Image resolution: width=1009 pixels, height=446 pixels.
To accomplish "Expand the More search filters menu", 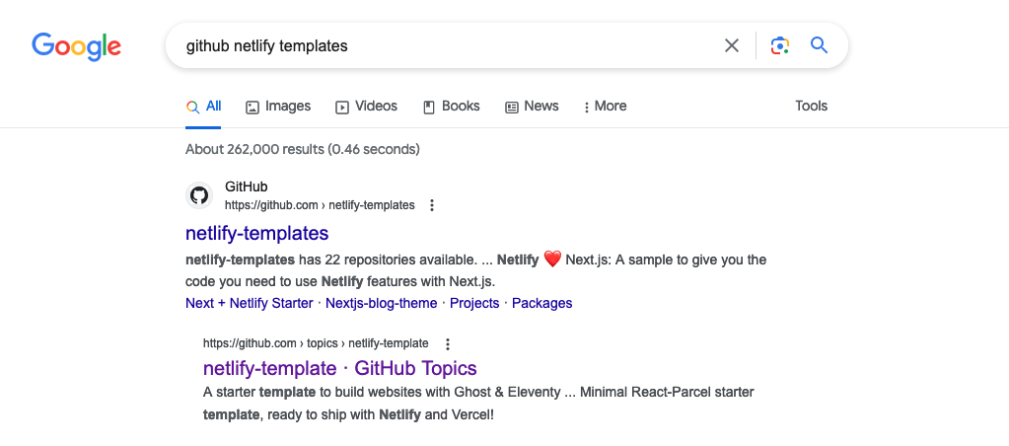I will point(605,107).
